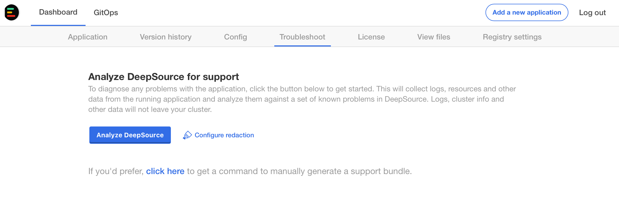Viewport: 619px width, 220px height.
Task: Click the highlighter icon beside Configure redaction
Action: pyautogui.click(x=187, y=135)
